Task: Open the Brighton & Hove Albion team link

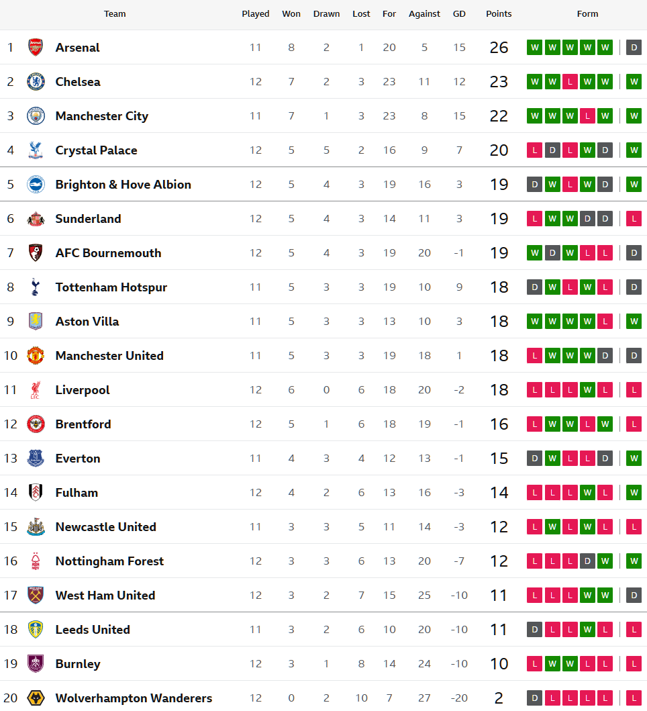Action: pyautogui.click(x=123, y=184)
